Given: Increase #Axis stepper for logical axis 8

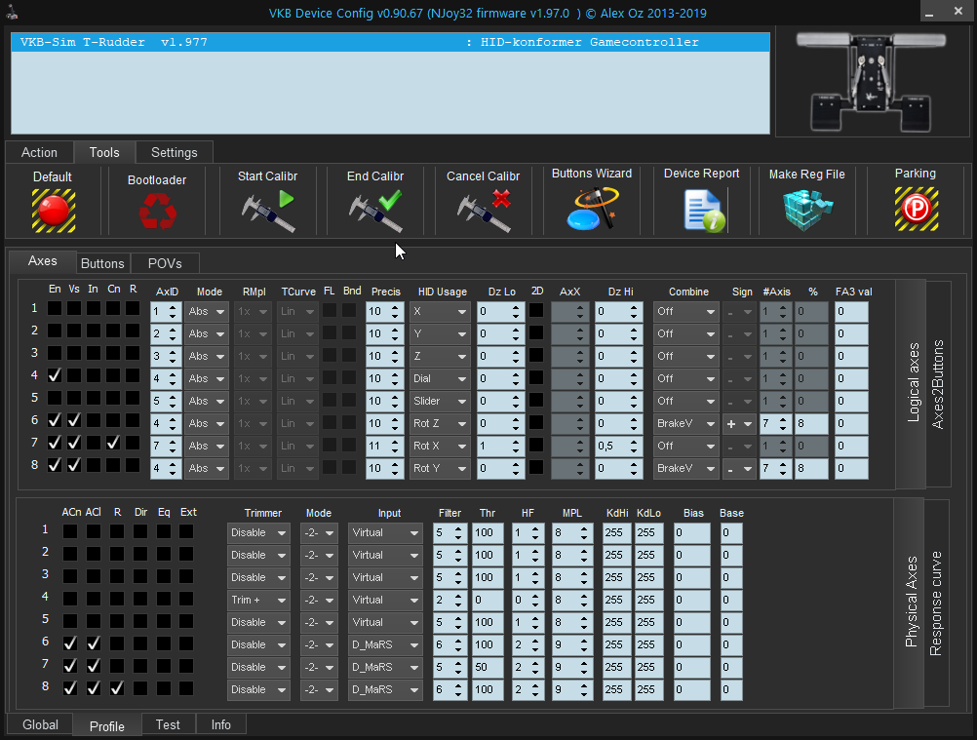Looking at the screenshot, I should [x=783, y=464].
